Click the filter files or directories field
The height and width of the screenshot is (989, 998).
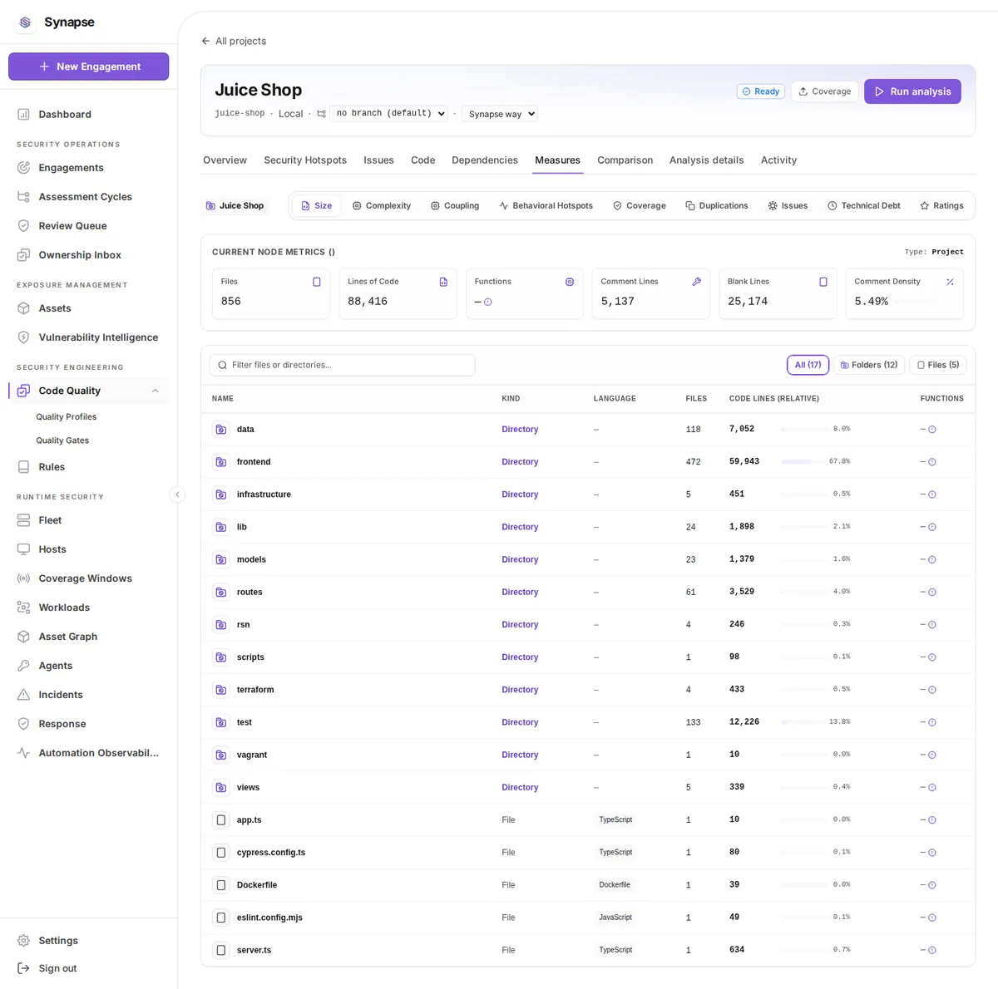click(x=342, y=365)
